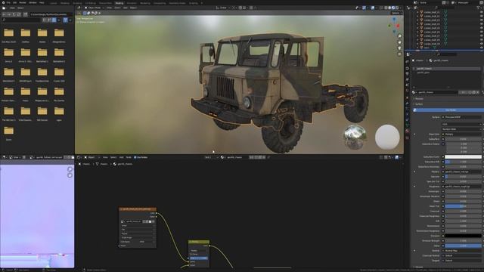The width and height of the screenshot is (484, 272).
Task: Unlink material with X button
Action: (x=477, y=92)
